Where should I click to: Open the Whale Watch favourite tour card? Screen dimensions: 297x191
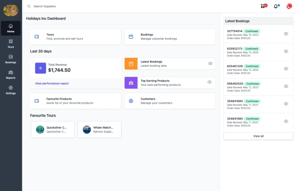99,130
